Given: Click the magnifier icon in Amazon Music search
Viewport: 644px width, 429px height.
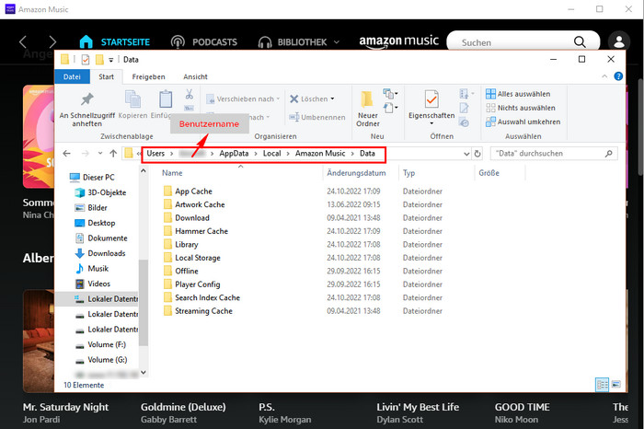Looking at the screenshot, I should (x=580, y=42).
